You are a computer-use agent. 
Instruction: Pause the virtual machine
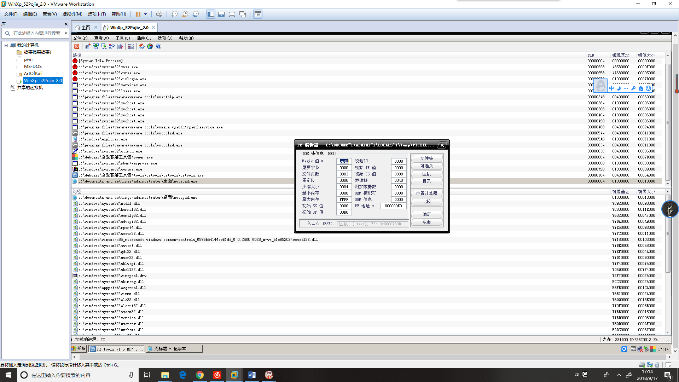tap(138, 14)
